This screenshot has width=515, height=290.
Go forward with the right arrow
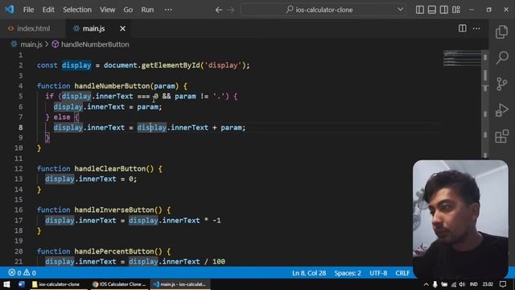231,10
